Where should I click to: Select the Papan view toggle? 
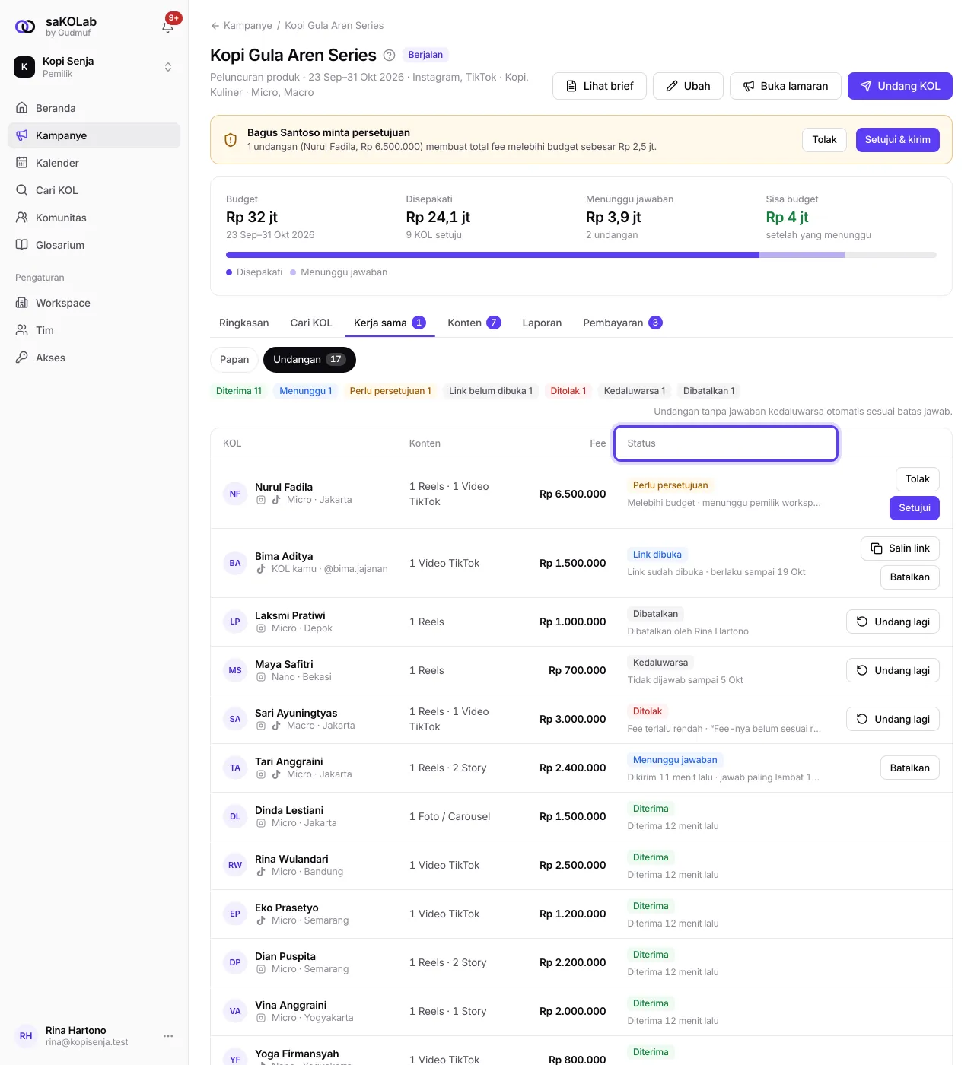point(234,360)
